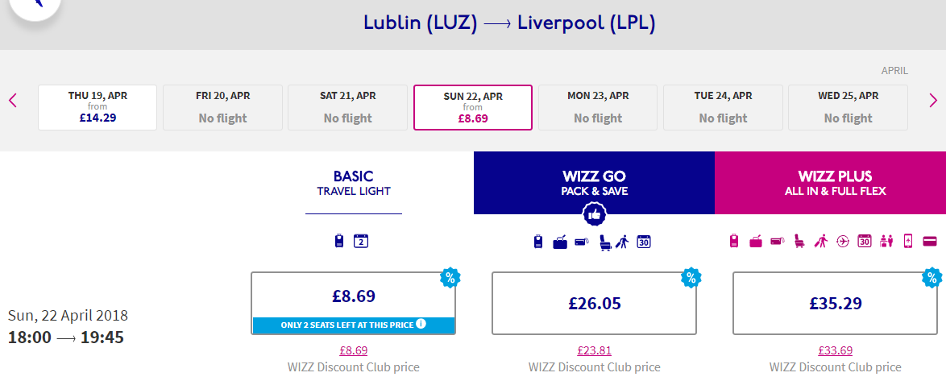
Task: Click the Basic fare calendar 2 icon
Action: (x=361, y=242)
